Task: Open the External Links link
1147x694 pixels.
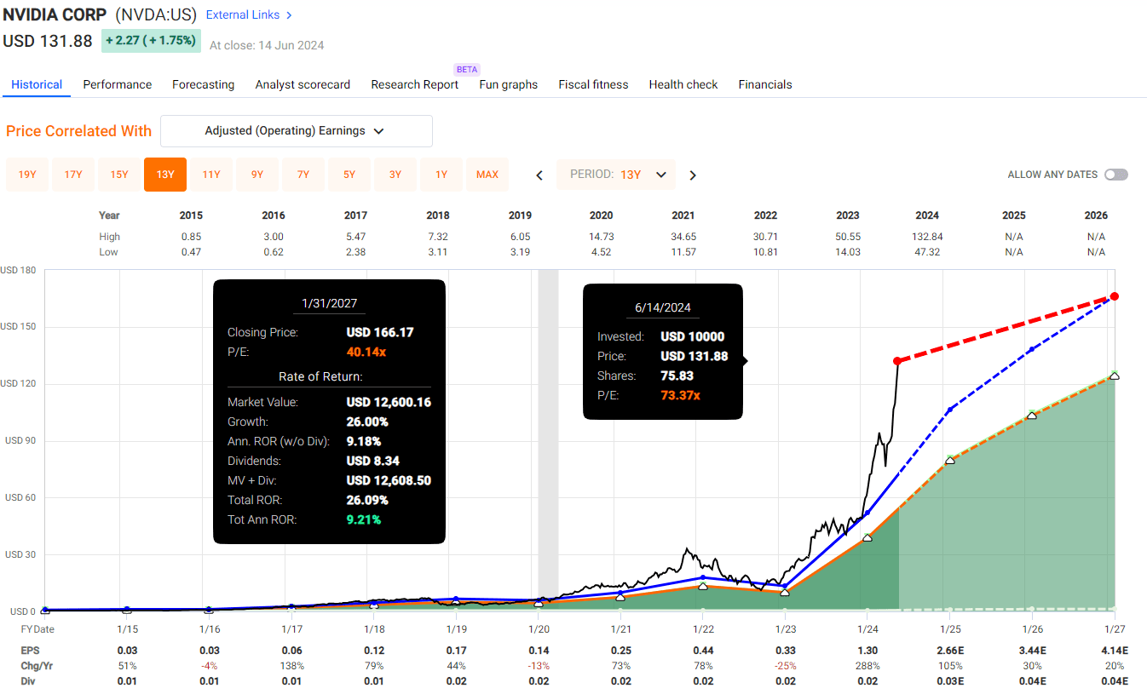Action: (x=249, y=15)
